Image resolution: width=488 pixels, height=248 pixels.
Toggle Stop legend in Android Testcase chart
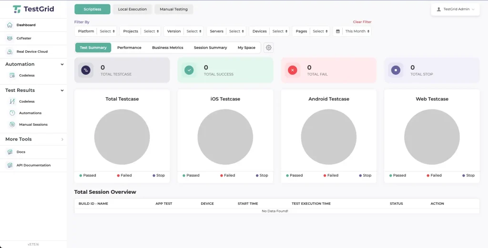pos(366,176)
